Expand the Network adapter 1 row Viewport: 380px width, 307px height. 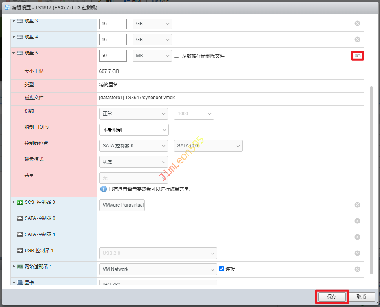[13, 267]
